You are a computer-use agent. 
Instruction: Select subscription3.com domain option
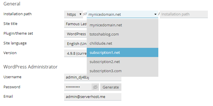pos(123,71)
